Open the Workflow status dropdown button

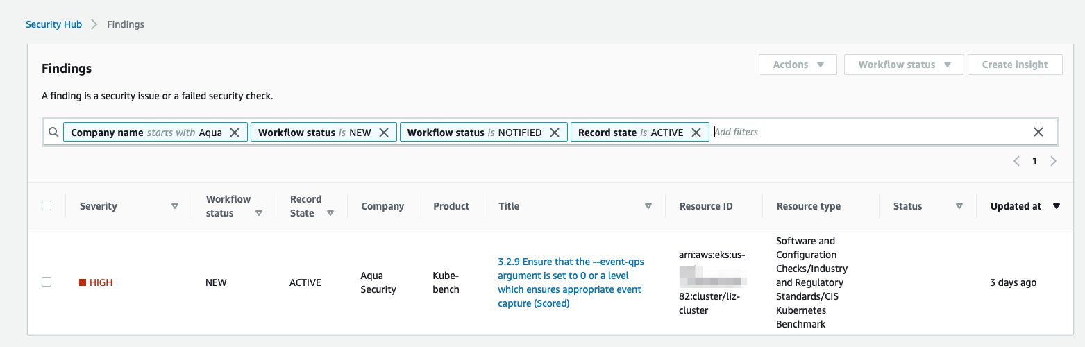tap(904, 65)
